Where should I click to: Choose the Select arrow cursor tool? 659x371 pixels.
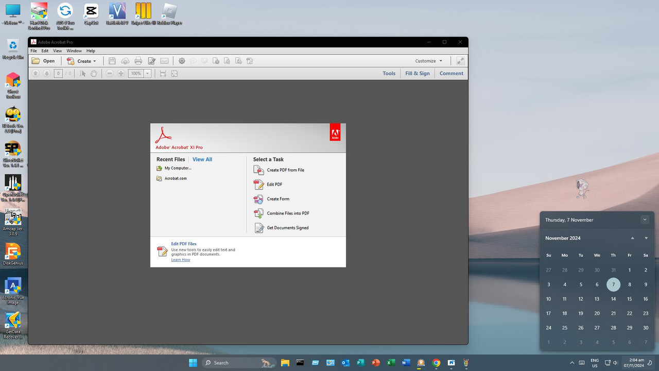click(82, 74)
